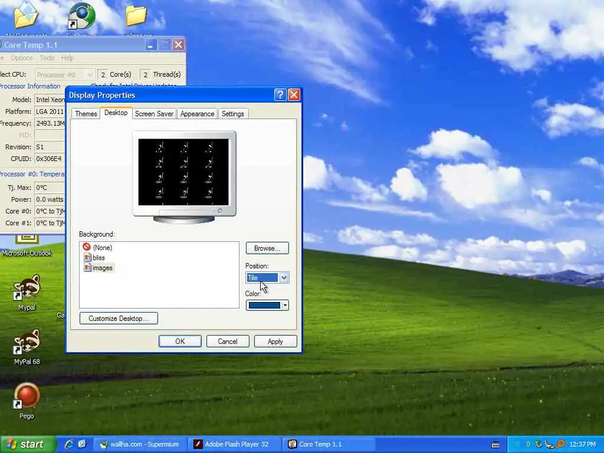Switch to Adobe Flash Player 32 taskbar item
604x453 pixels.
point(235,444)
